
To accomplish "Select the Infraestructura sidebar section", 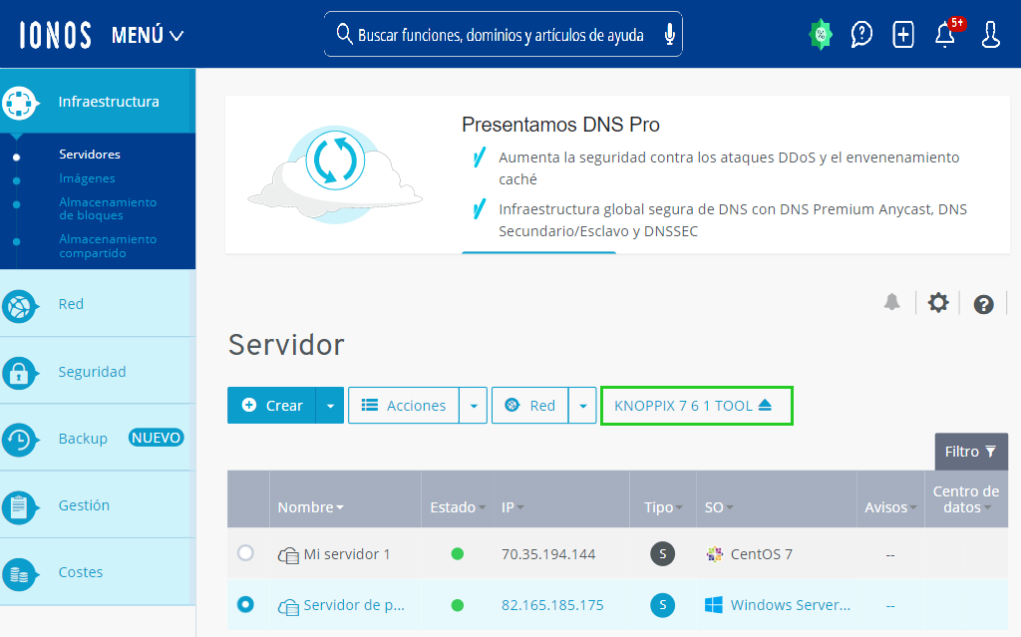I will [98, 101].
